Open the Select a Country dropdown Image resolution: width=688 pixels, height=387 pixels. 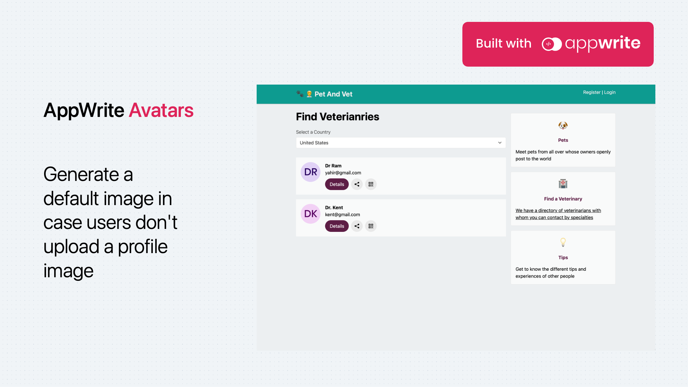[x=400, y=143]
